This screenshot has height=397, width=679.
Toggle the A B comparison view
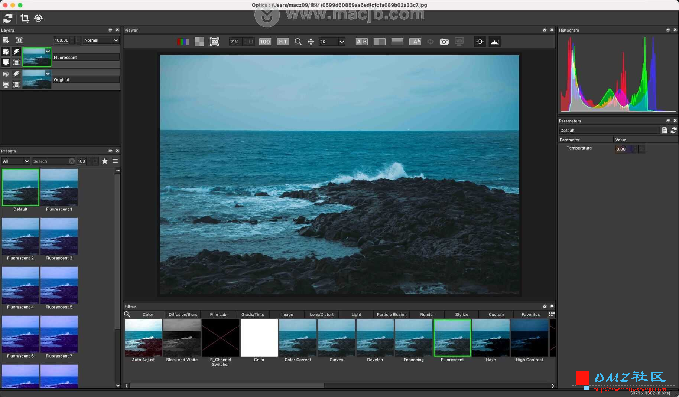361,42
